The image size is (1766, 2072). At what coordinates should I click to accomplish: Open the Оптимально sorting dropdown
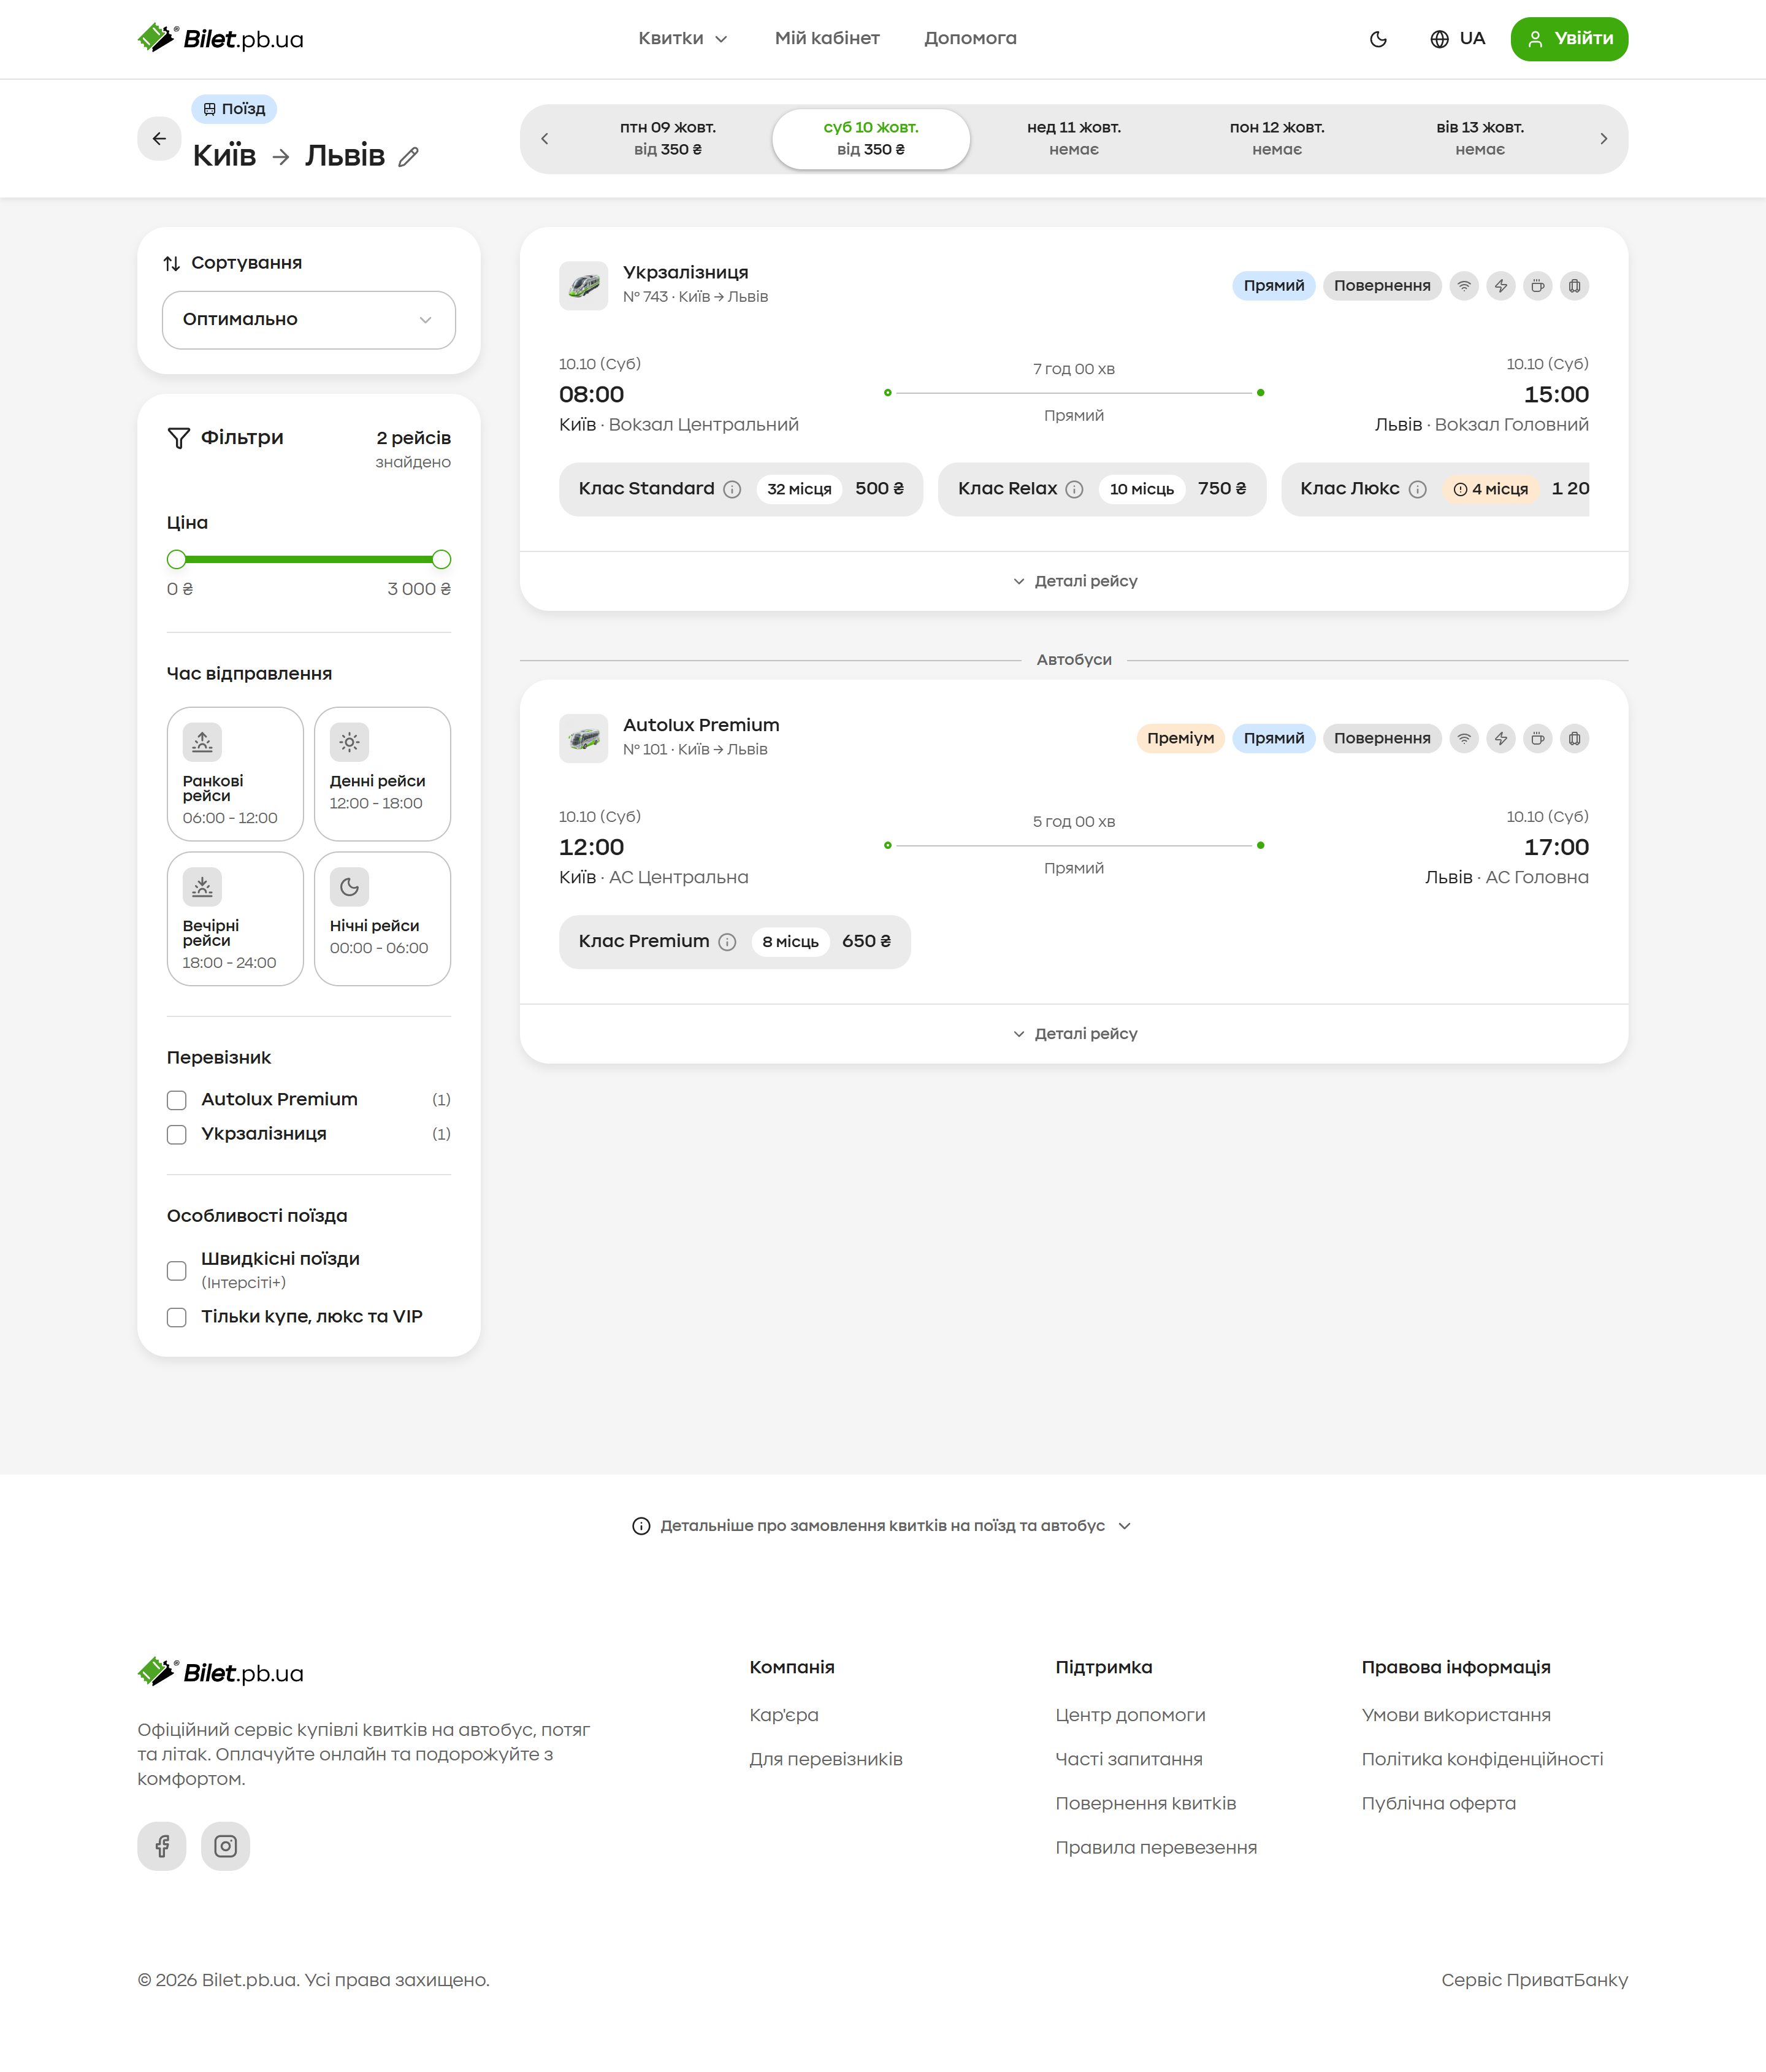click(309, 320)
